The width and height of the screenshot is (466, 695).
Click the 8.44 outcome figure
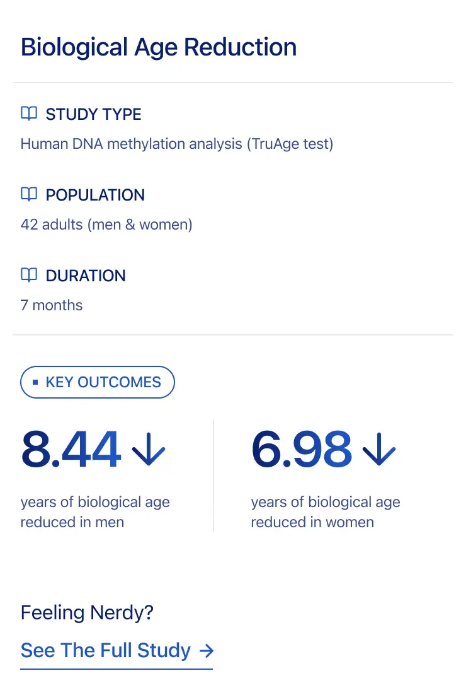pyautogui.click(x=71, y=450)
